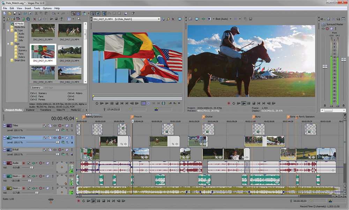Arm the Audio track for recording

[x=24, y=162]
